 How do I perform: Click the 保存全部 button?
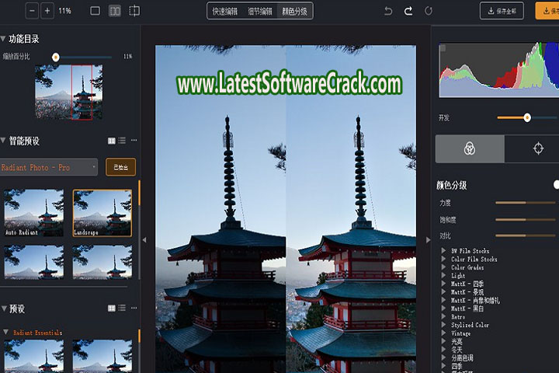[x=502, y=11]
